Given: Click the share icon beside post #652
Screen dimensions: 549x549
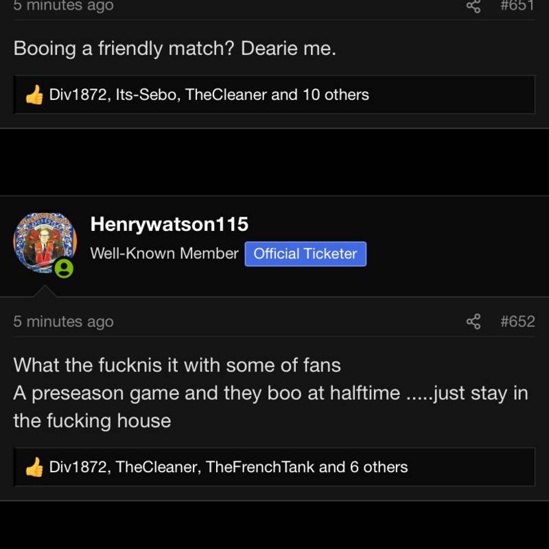Looking at the screenshot, I should click(x=474, y=321).
